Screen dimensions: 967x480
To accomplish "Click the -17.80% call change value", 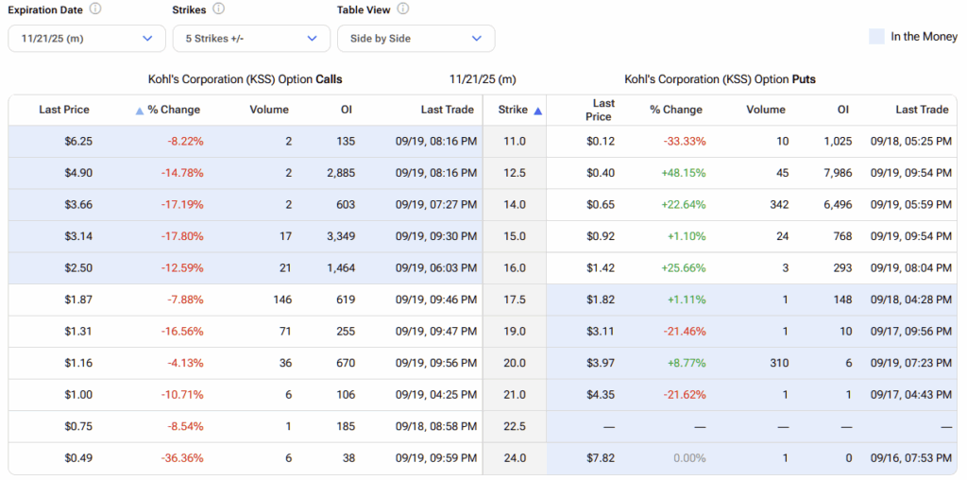I will 182,236.
